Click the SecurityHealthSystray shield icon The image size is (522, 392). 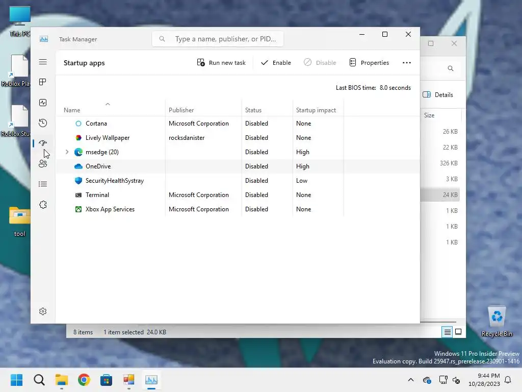78,181
